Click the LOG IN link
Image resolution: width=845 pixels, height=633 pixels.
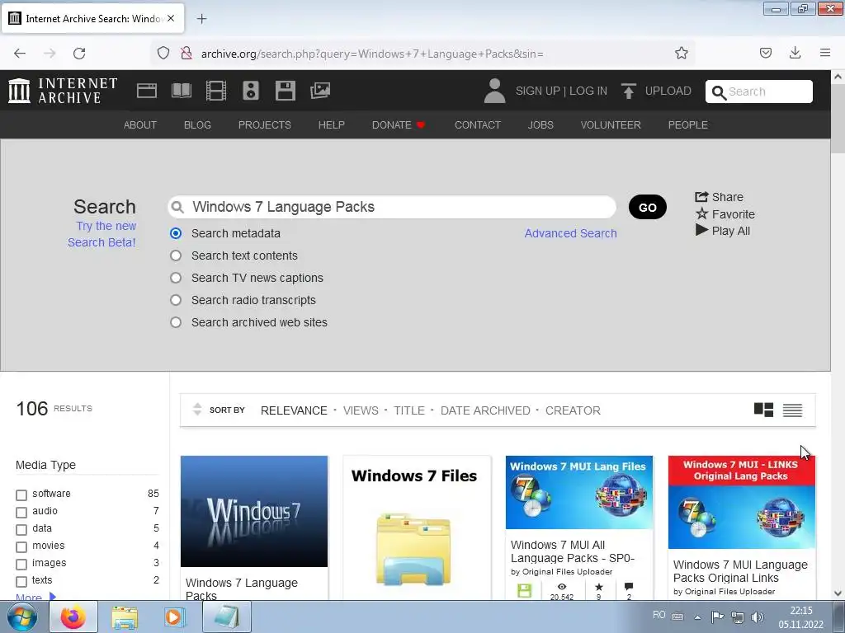588,91
